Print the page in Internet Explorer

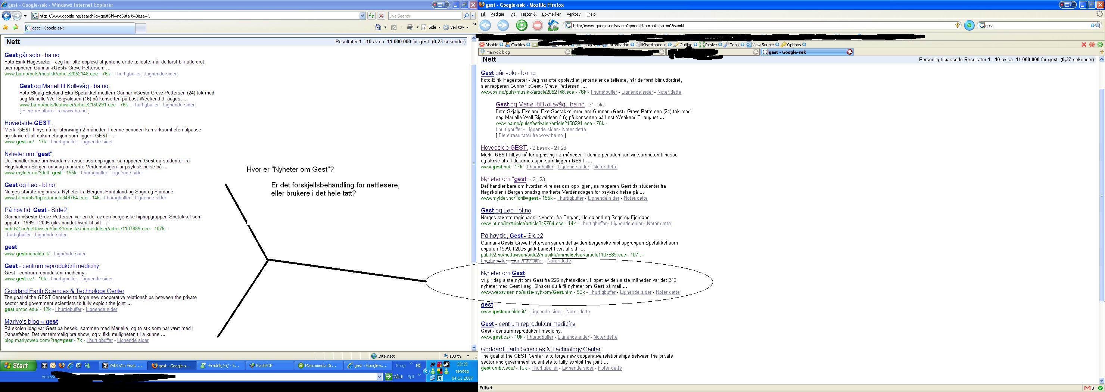(x=410, y=28)
